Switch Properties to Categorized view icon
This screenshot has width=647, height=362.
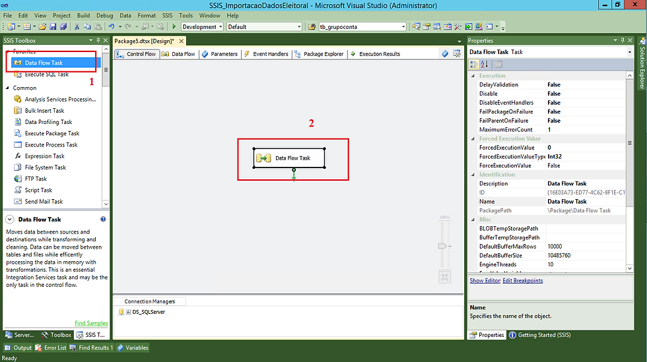click(x=474, y=65)
